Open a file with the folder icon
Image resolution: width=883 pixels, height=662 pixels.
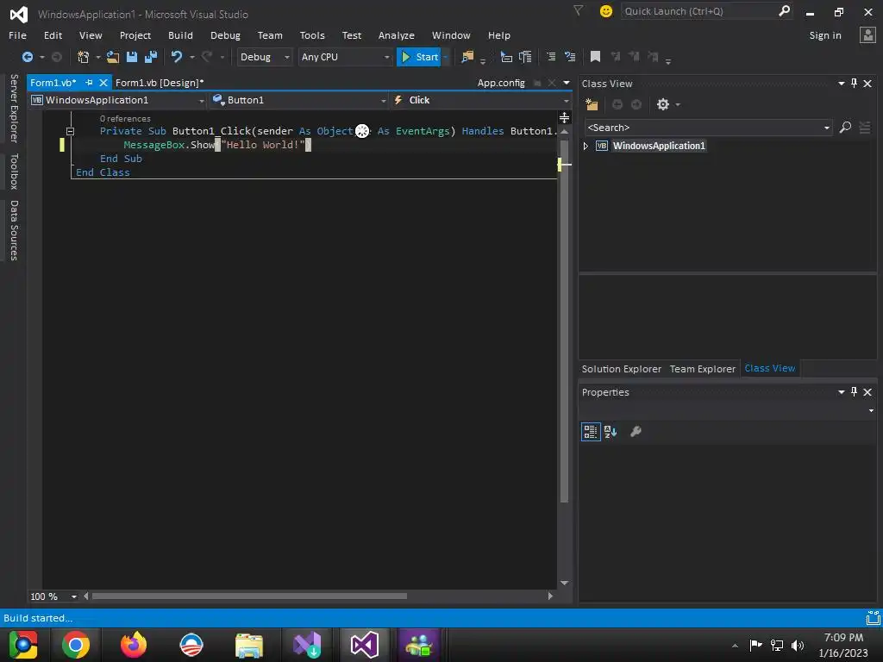click(113, 57)
